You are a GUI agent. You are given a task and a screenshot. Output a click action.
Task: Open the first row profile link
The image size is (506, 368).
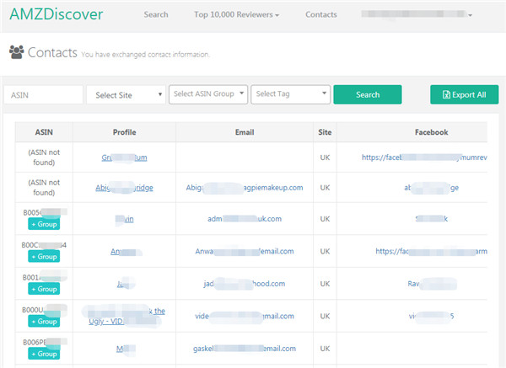coord(124,157)
